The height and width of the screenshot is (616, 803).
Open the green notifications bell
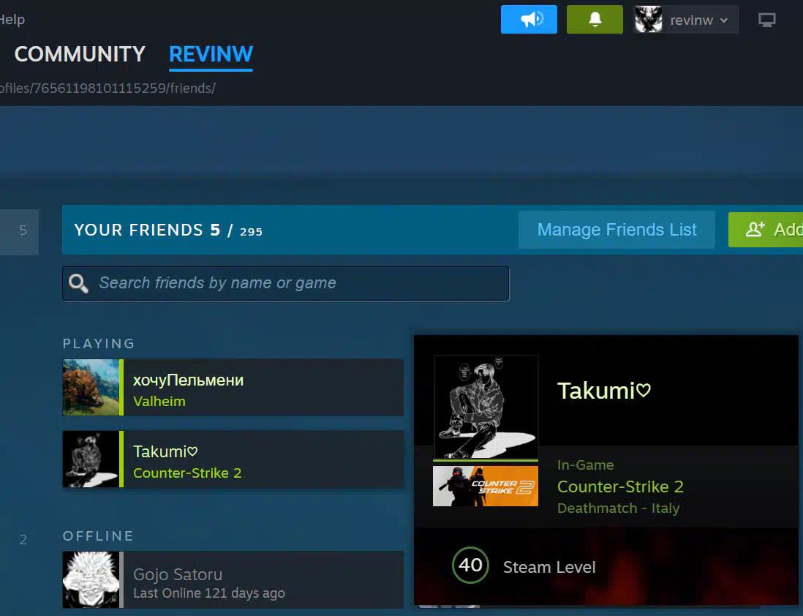coord(595,20)
